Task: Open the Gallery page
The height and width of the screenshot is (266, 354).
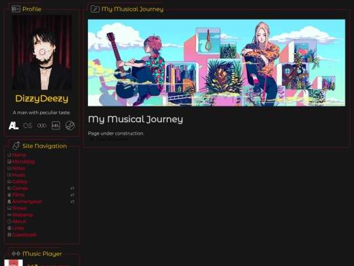Action: [x=20, y=182]
